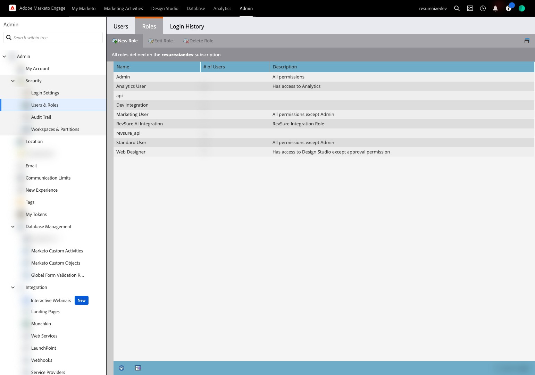Viewport: 535px width, 375px height.
Task: Sort by Description column header
Action: 402,67
